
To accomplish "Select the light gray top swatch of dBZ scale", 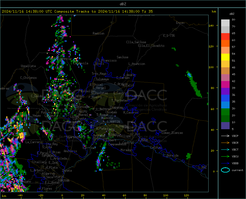I will [x=225, y=23].
